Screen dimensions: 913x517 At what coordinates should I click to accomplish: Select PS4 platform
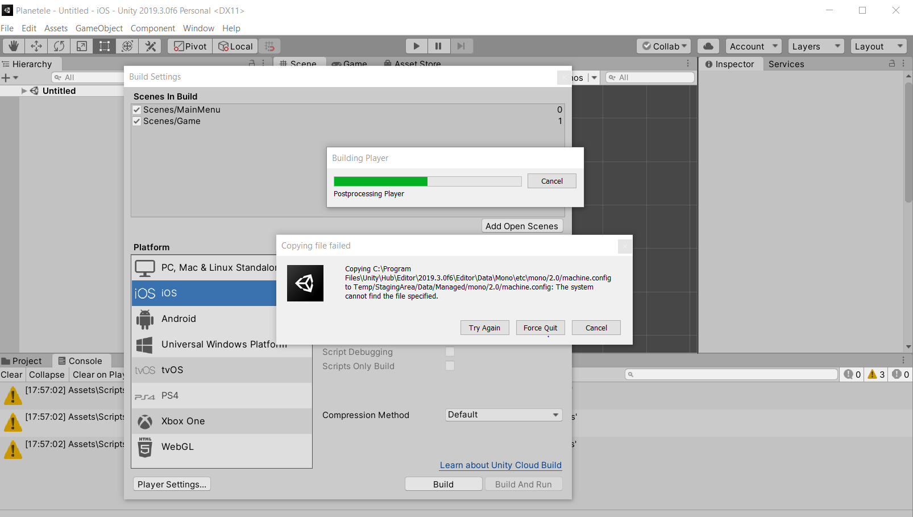pyautogui.click(x=222, y=396)
